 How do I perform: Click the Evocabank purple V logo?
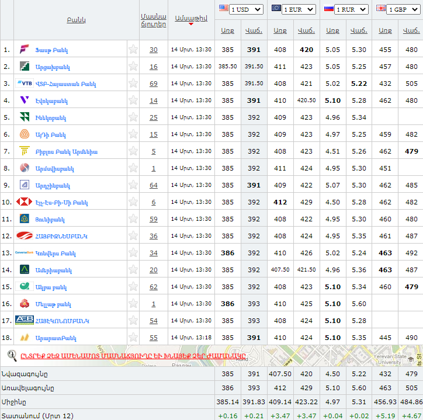(x=25, y=100)
